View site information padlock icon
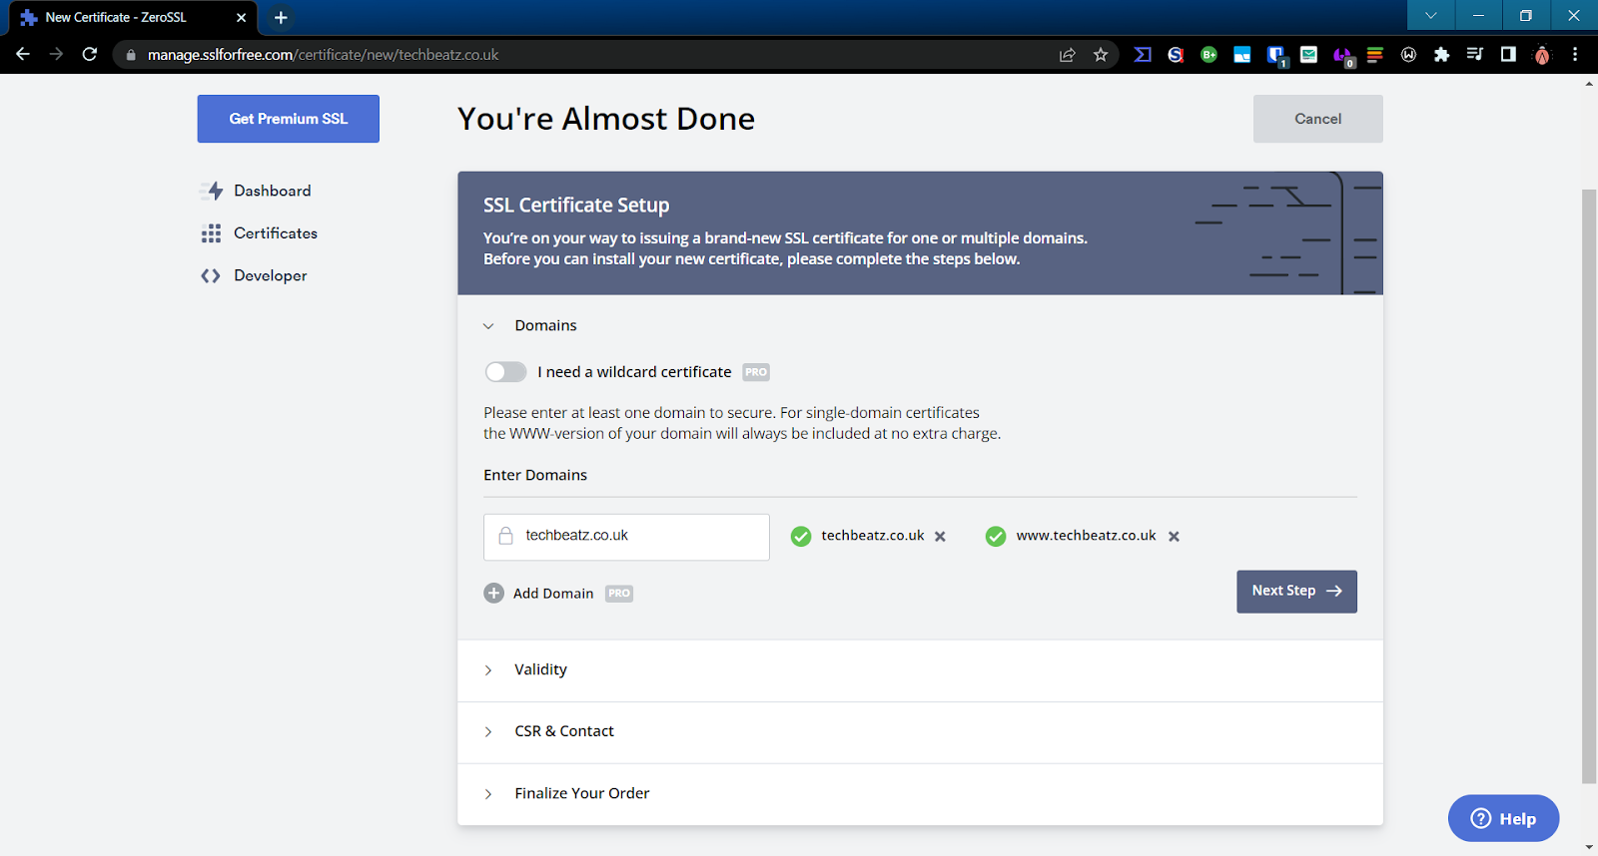This screenshot has width=1598, height=856. pos(130,55)
